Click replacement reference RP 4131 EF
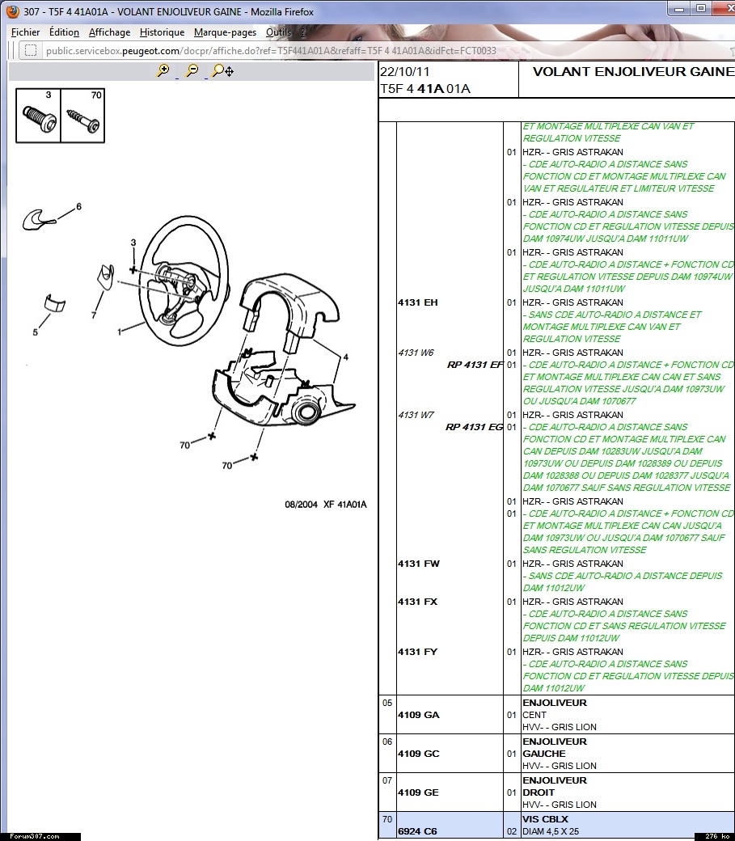Viewport: 735px width, 841px height. tap(475, 365)
